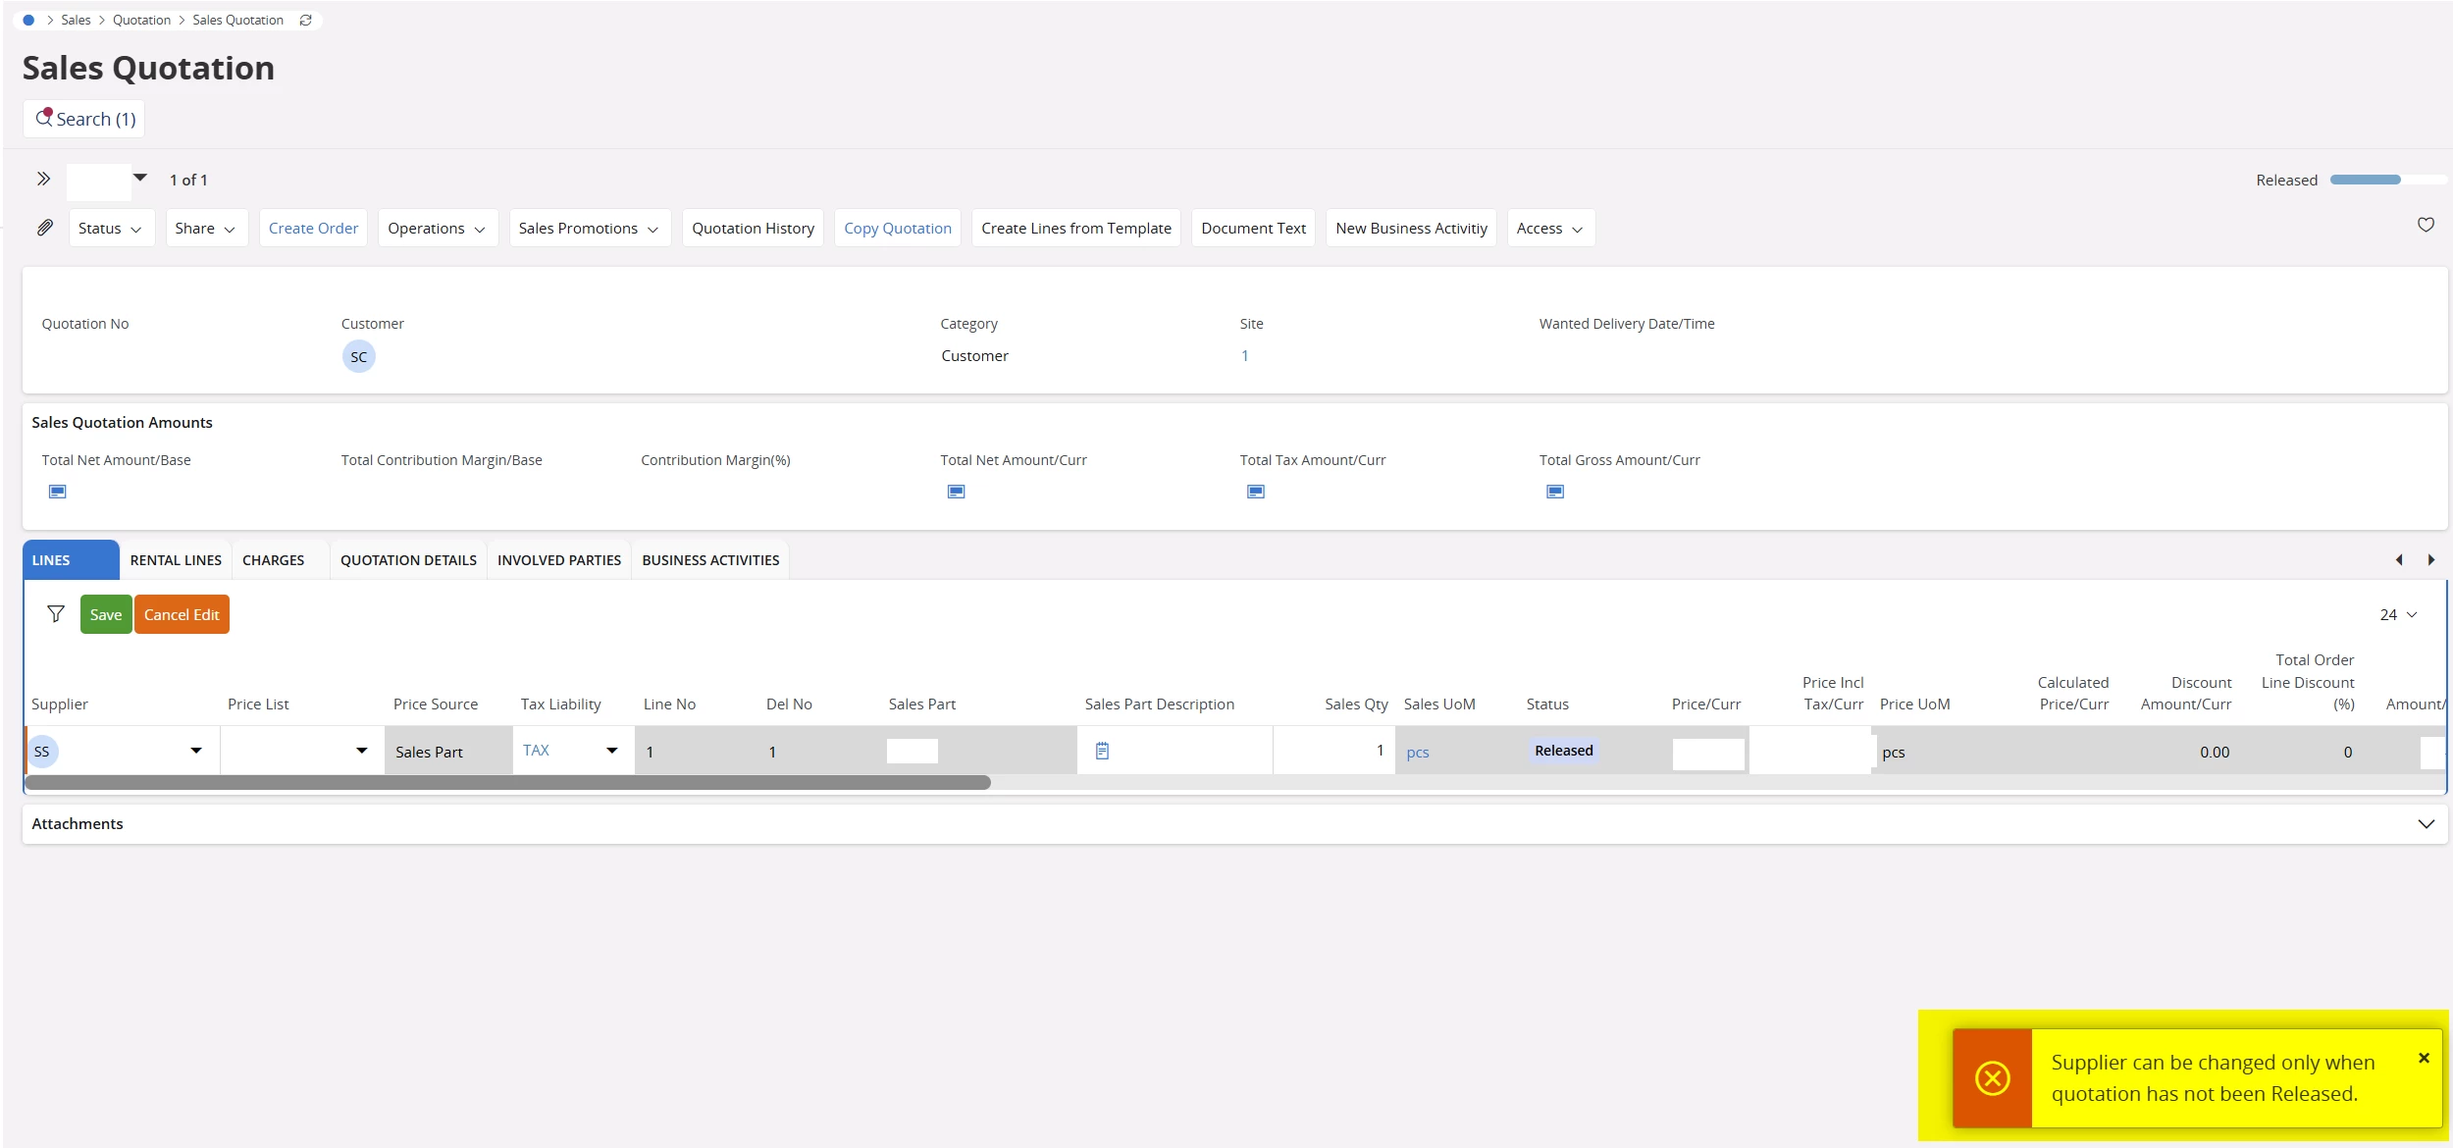The width and height of the screenshot is (2453, 1148).
Task: Click Total Gross Amount/Curr icon
Action: (1555, 492)
